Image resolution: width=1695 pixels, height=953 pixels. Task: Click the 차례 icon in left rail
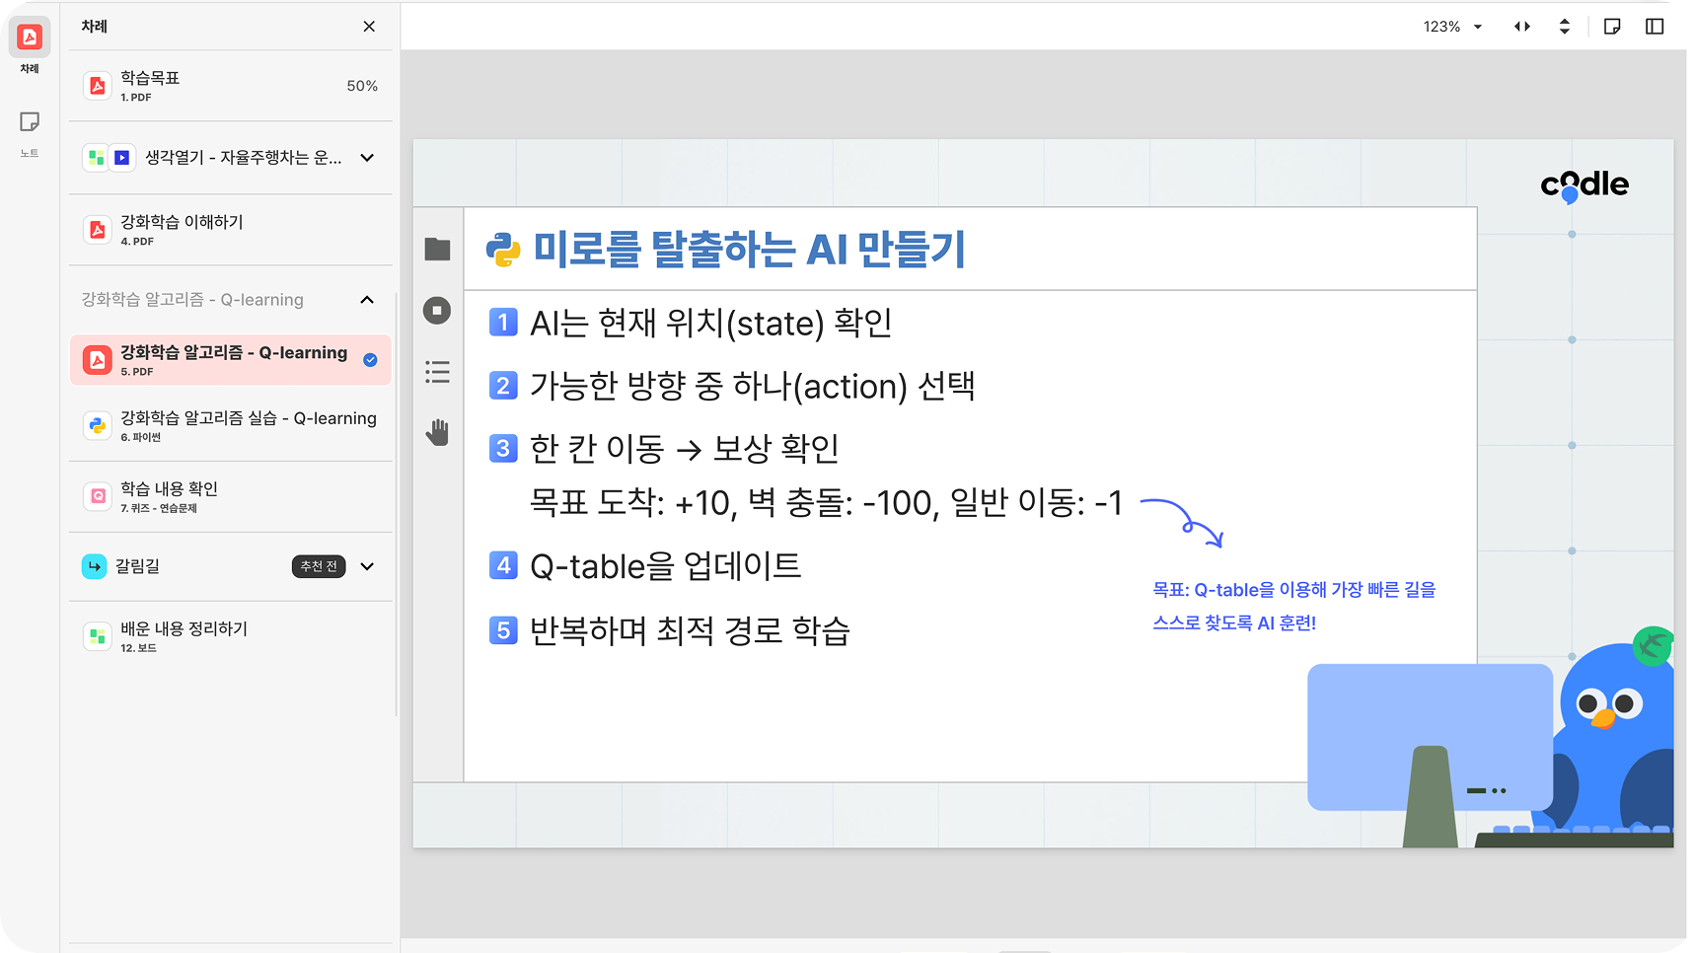tap(30, 37)
